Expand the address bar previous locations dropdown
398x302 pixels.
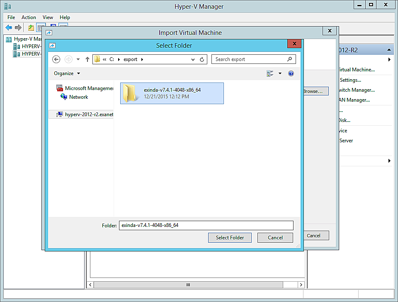pyautogui.click(x=193, y=59)
